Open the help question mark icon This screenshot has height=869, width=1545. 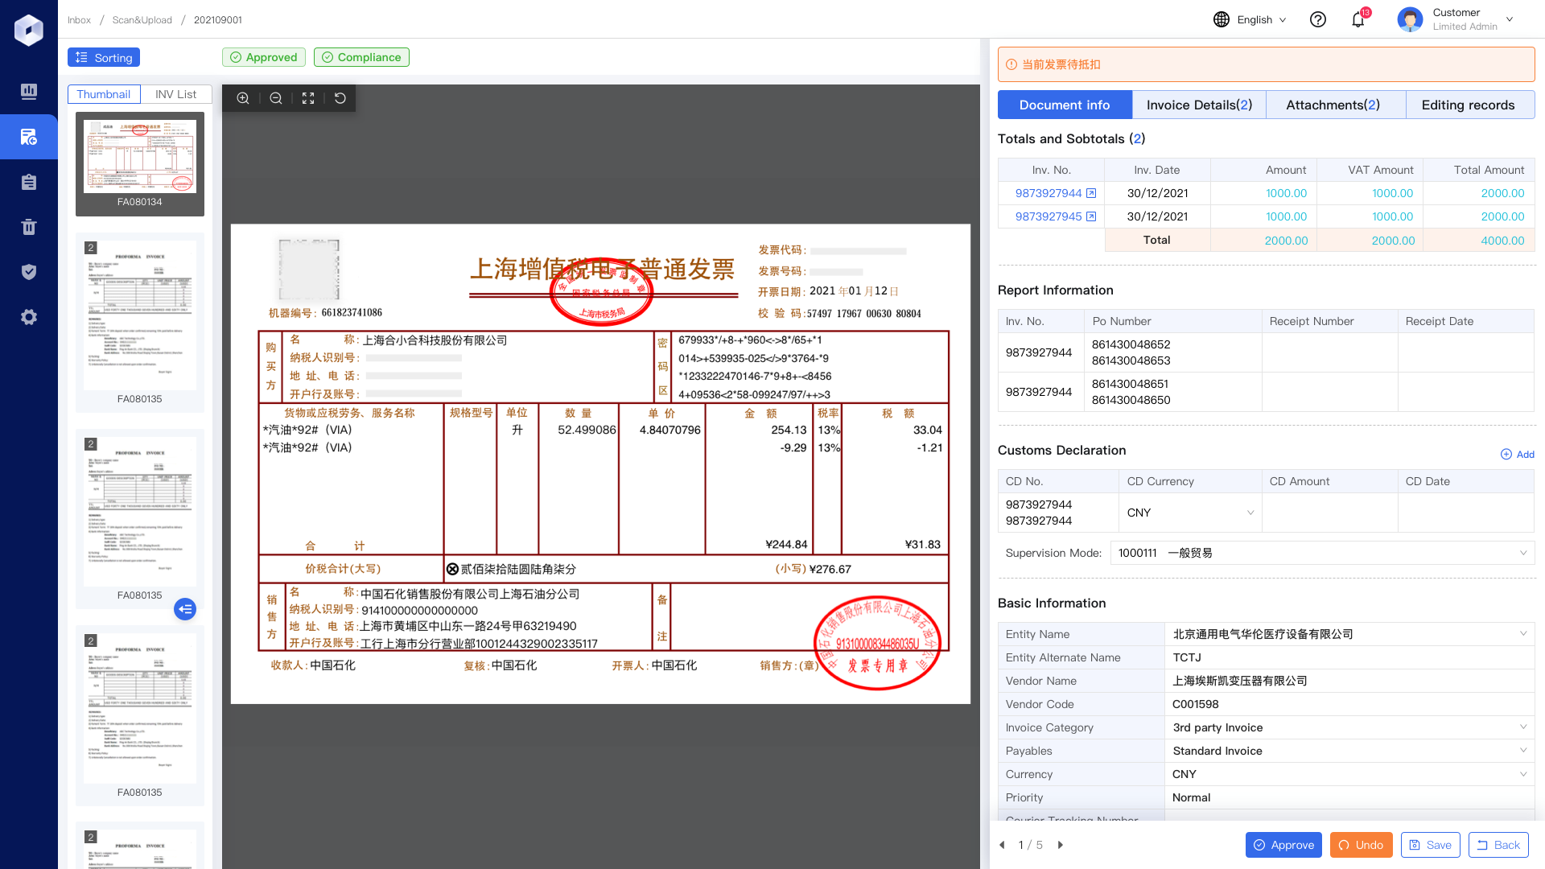point(1318,19)
